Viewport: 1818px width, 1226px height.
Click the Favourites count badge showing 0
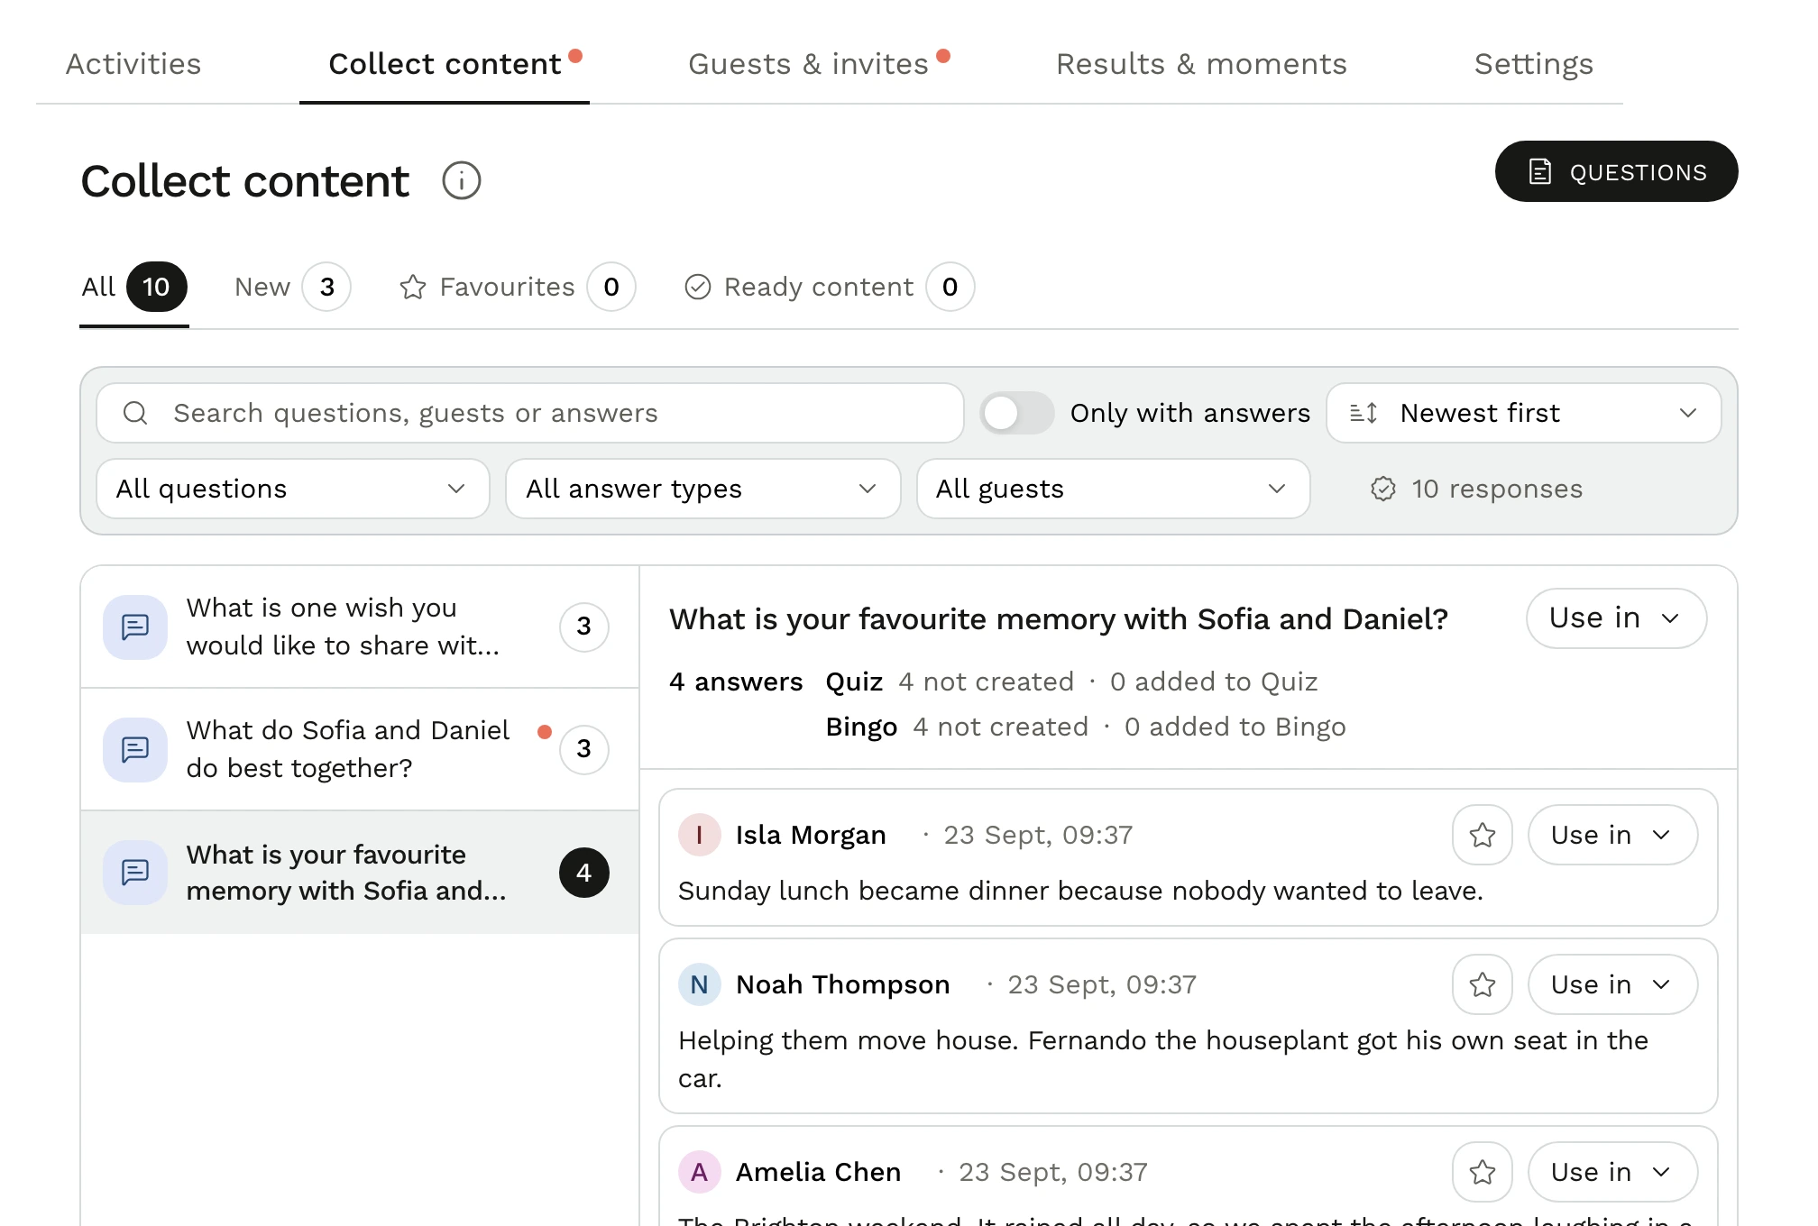point(611,287)
